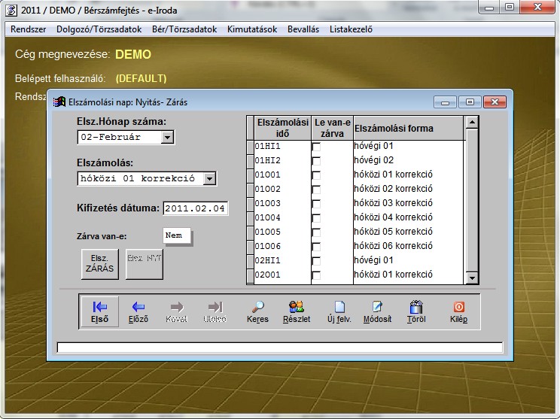Exit the dialog with Kilép icon

tap(458, 311)
